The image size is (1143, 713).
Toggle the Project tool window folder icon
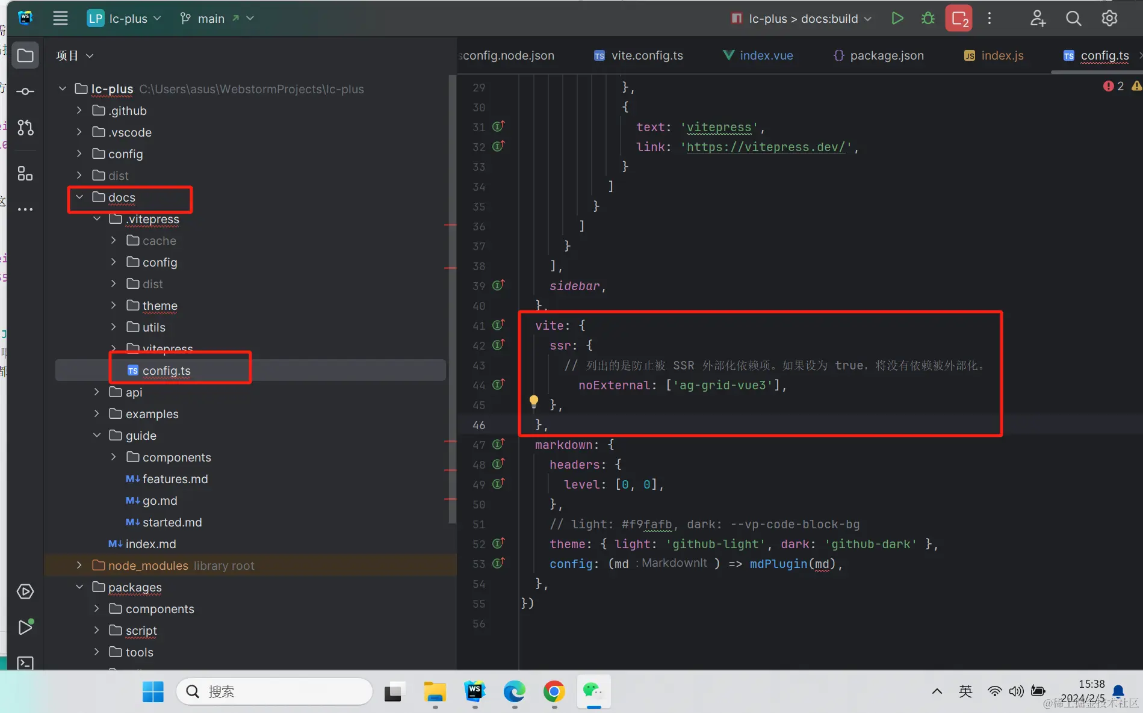[x=25, y=55]
